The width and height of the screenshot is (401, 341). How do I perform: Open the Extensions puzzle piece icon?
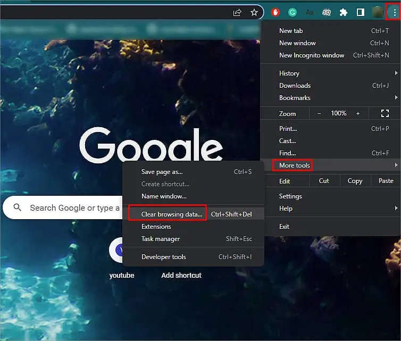(x=343, y=12)
